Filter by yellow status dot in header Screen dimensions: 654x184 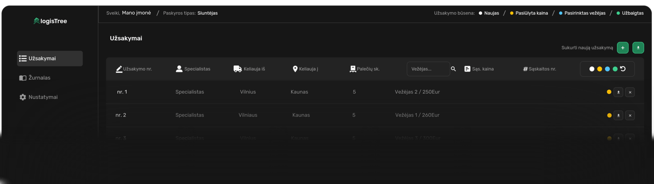(x=599, y=69)
